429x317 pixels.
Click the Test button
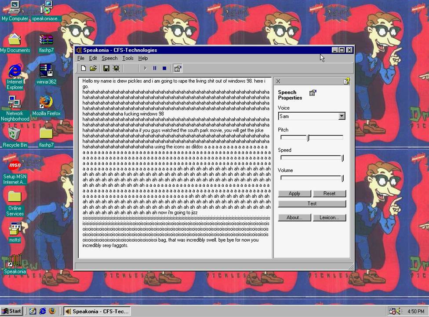(x=312, y=203)
